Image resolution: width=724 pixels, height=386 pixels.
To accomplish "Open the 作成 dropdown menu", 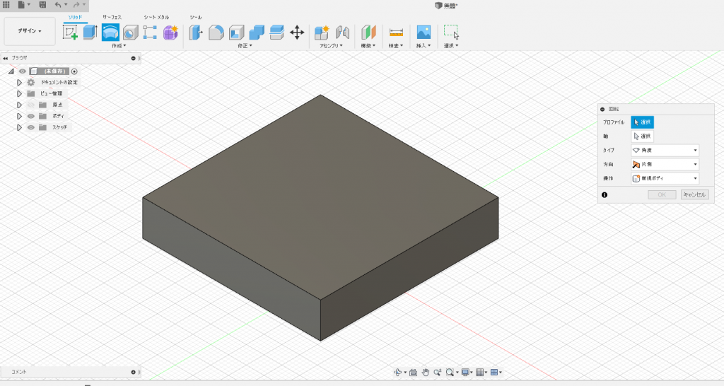I will (119, 46).
